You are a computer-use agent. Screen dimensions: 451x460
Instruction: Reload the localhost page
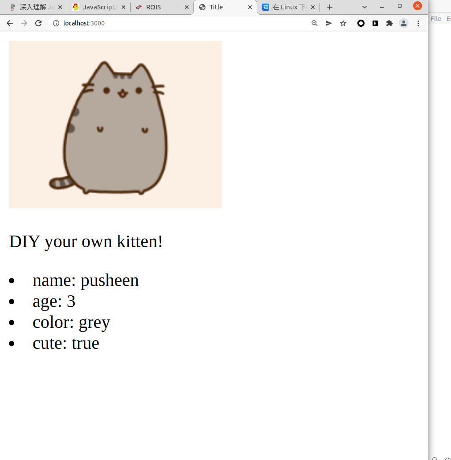point(38,23)
